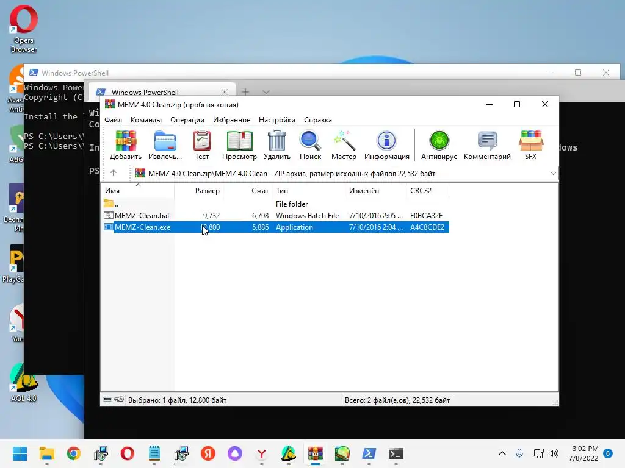Open File Explorer from taskbar
625x468 pixels.
click(x=46, y=453)
